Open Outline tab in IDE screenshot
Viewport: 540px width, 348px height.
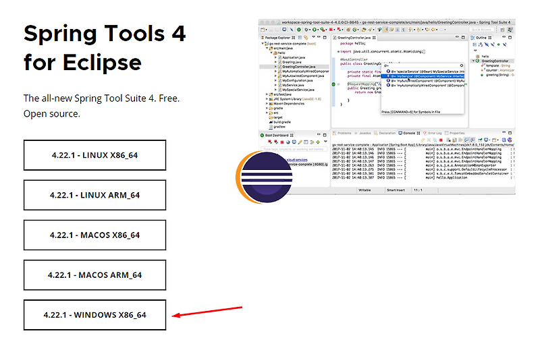tap(481, 38)
